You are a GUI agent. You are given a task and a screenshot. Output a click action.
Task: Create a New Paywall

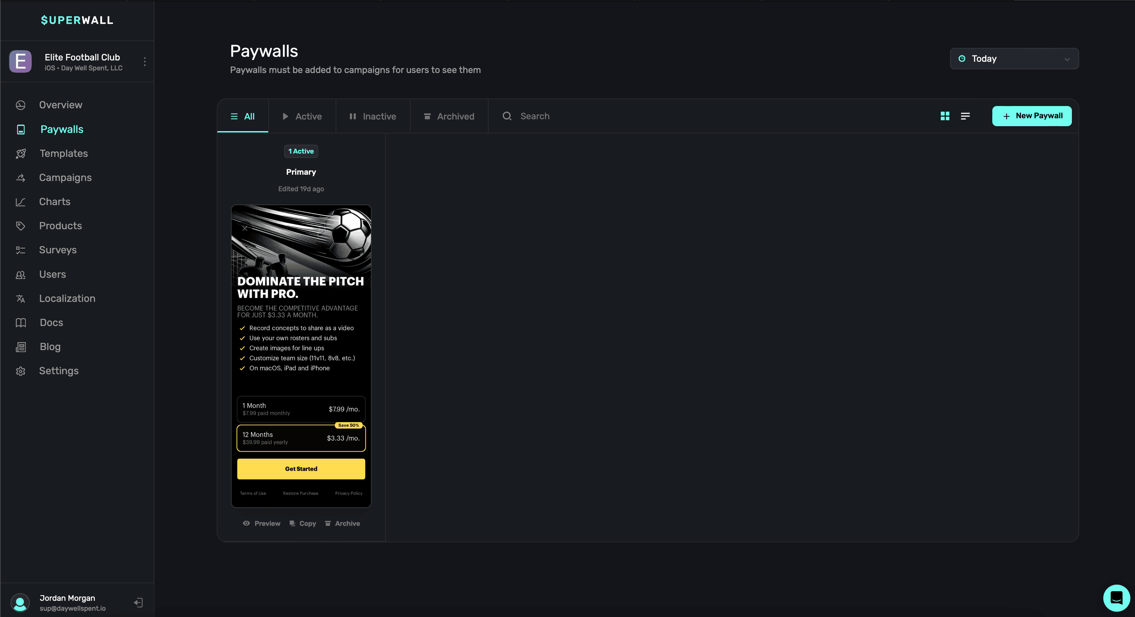point(1032,116)
